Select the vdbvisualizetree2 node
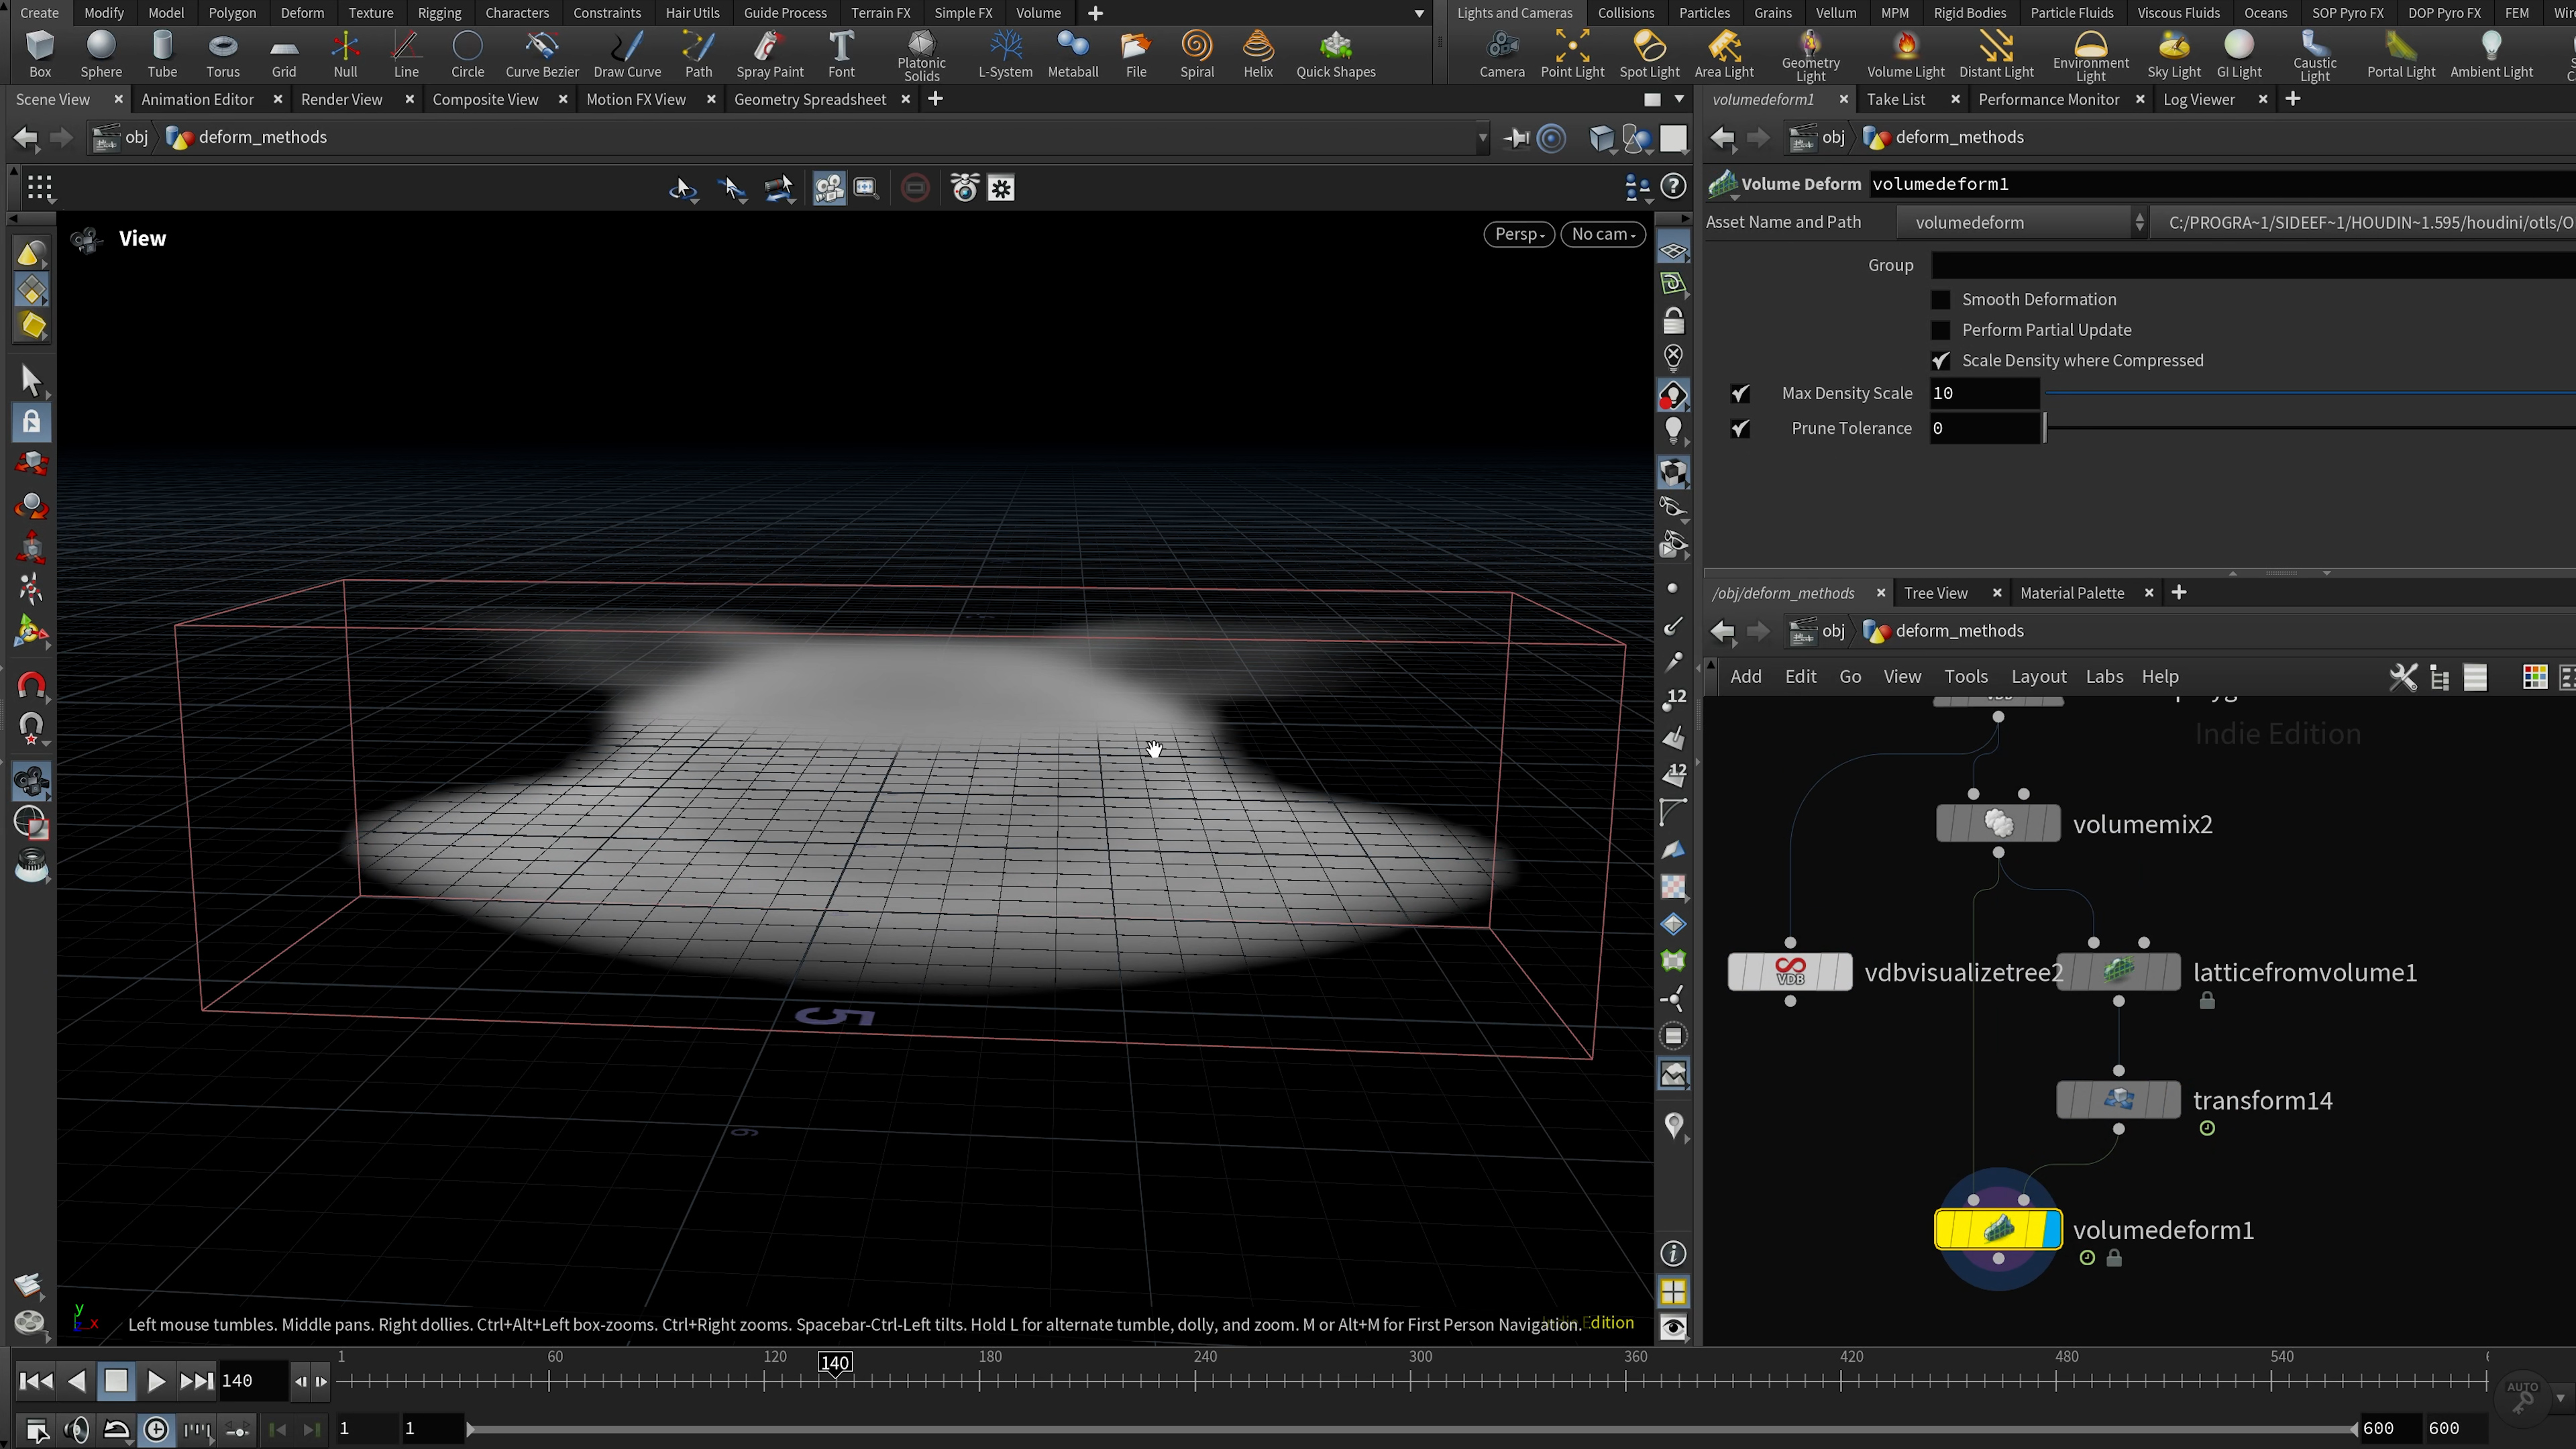 coord(1789,972)
